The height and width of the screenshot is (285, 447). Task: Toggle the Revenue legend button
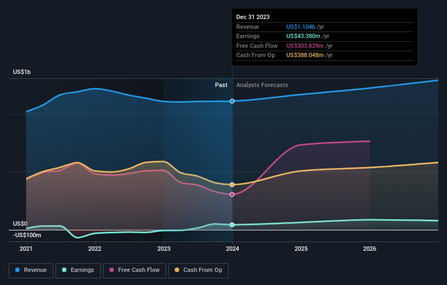(31, 270)
